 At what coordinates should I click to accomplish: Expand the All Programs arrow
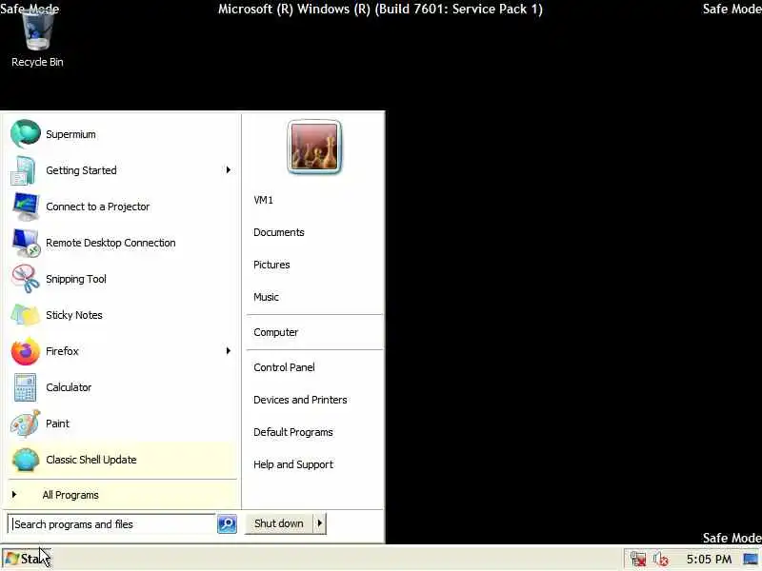(x=14, y=495)
